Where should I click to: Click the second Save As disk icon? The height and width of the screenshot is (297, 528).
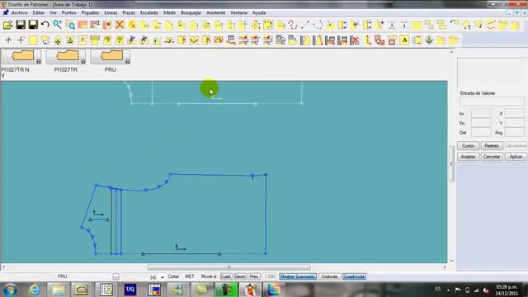click(x=33, y=25)
